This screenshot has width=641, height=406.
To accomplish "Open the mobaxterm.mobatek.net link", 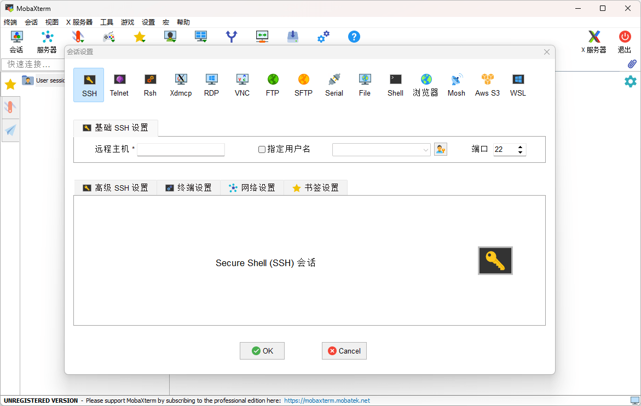I will (327, 401).
